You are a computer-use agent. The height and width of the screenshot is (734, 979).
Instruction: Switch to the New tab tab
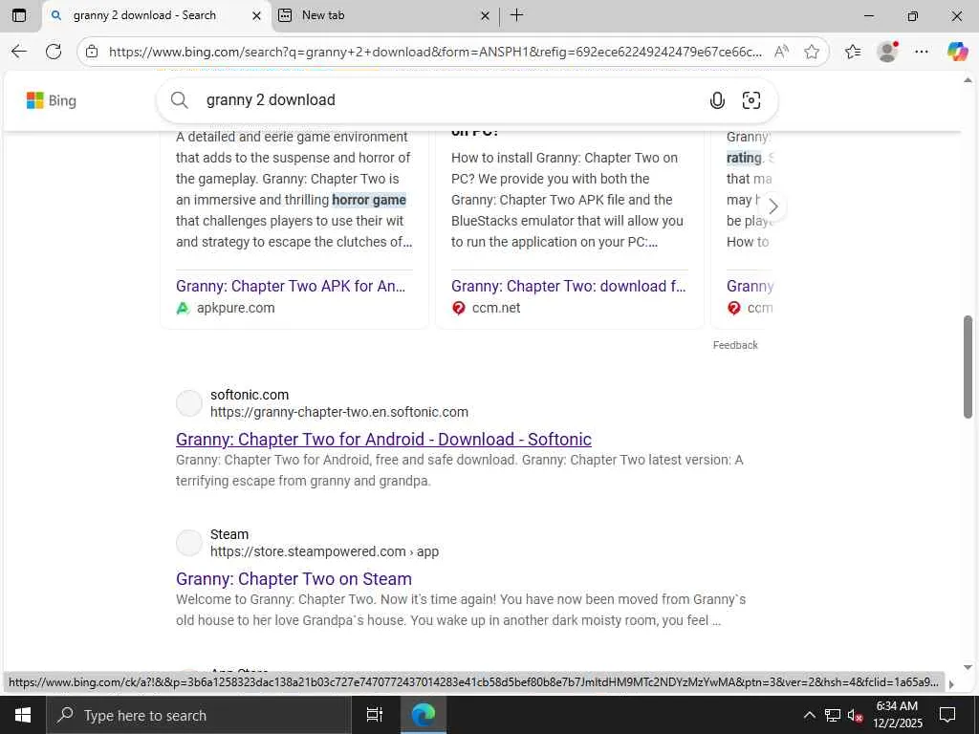pos(384,15)
